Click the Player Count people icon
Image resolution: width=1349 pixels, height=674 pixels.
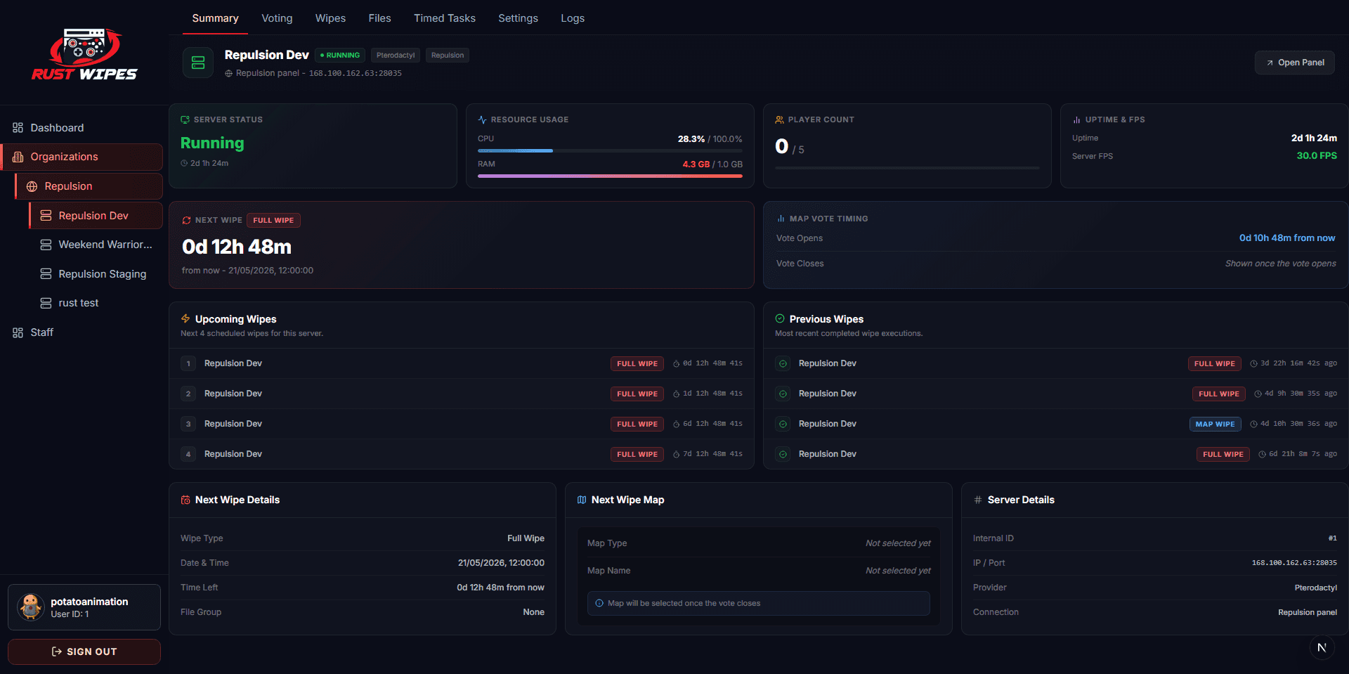[779, 119]
